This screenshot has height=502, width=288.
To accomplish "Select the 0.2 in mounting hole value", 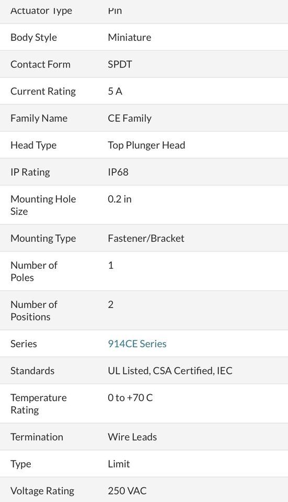I will (x=119, y=199).
